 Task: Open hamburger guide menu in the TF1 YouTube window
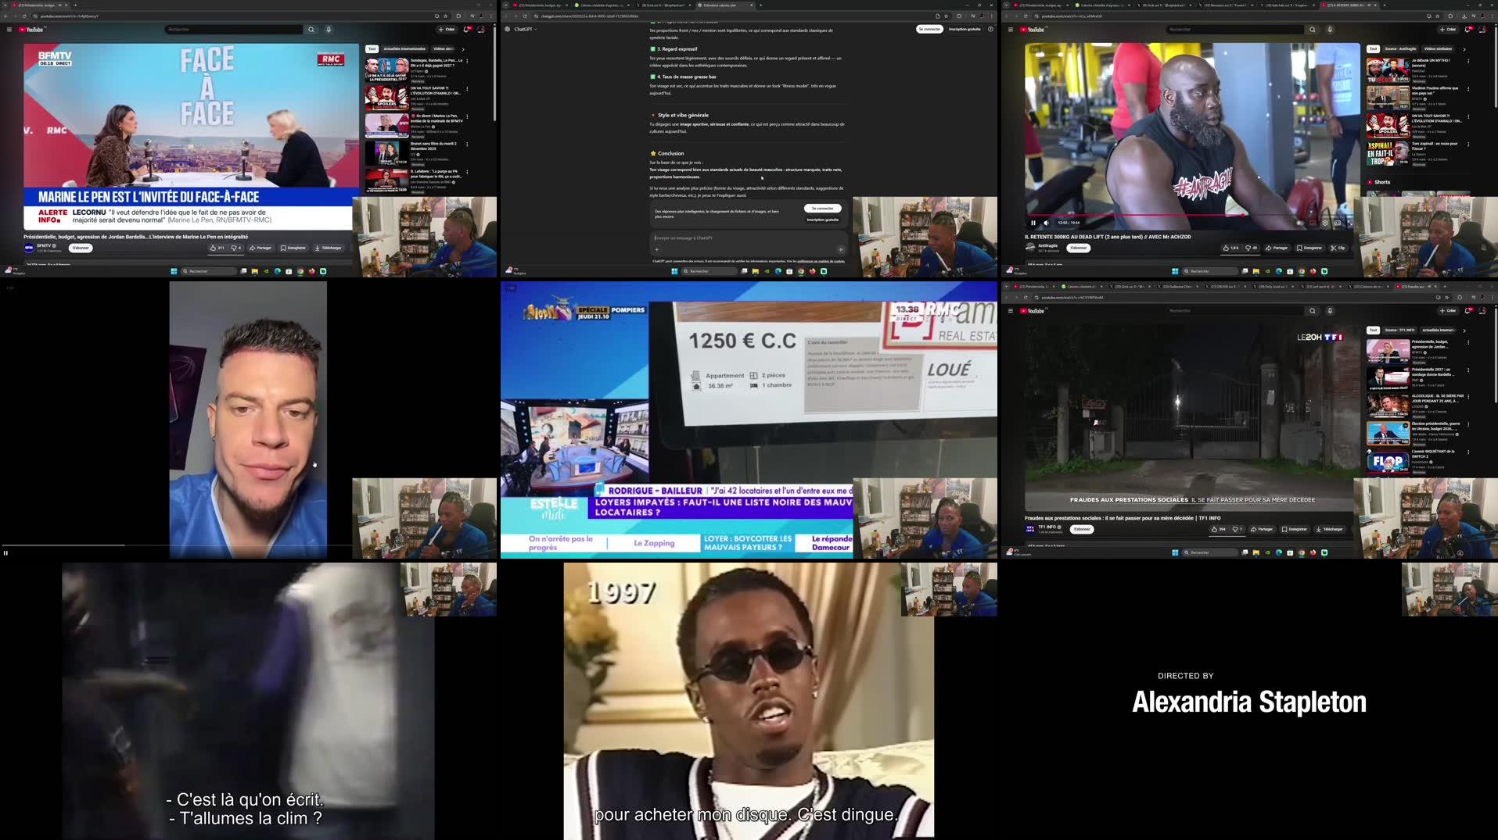pos(1010,311)
